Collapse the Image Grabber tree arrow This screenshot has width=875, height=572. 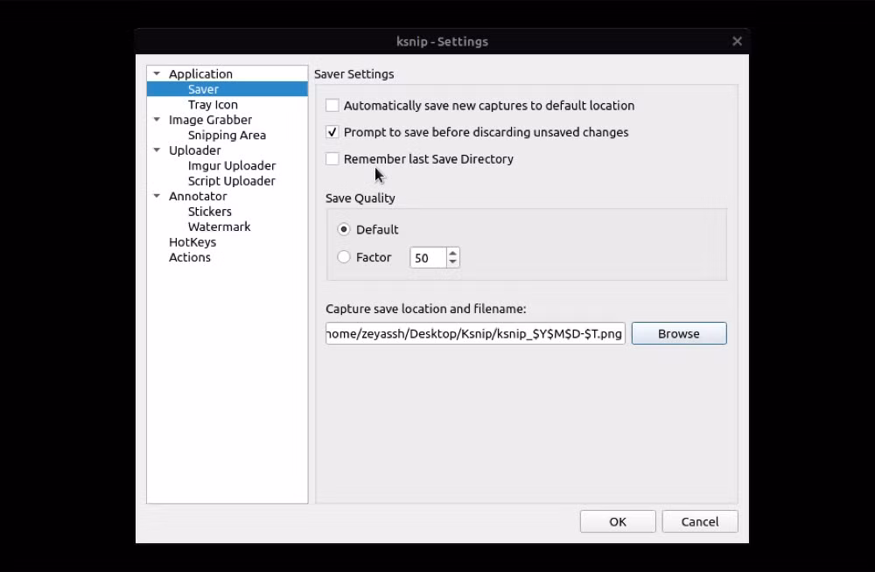click(x=157, y=120)
